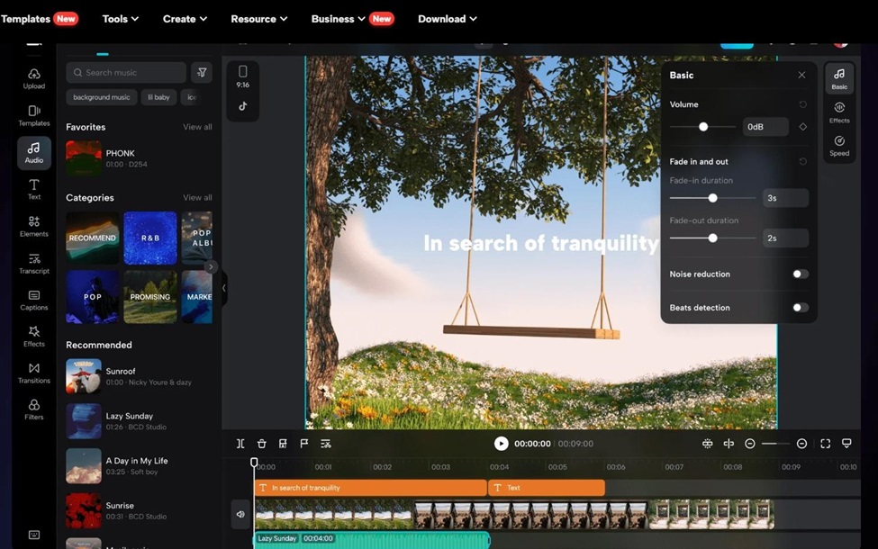Expand the Resource menu

(x=258, y=18)
